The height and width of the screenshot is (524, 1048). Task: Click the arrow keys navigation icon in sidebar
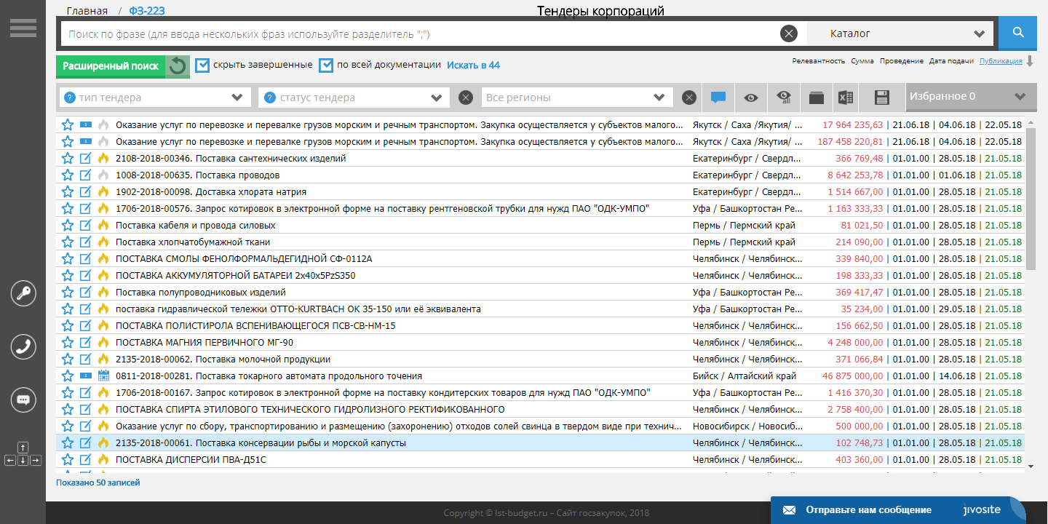point(23,454)
